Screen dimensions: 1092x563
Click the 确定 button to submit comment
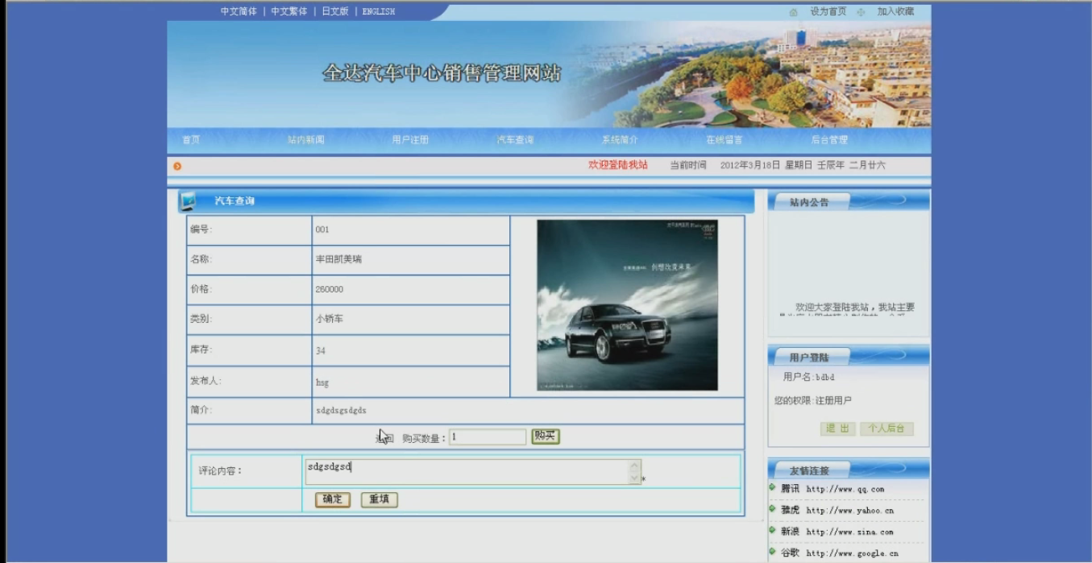tap(332, 499)
